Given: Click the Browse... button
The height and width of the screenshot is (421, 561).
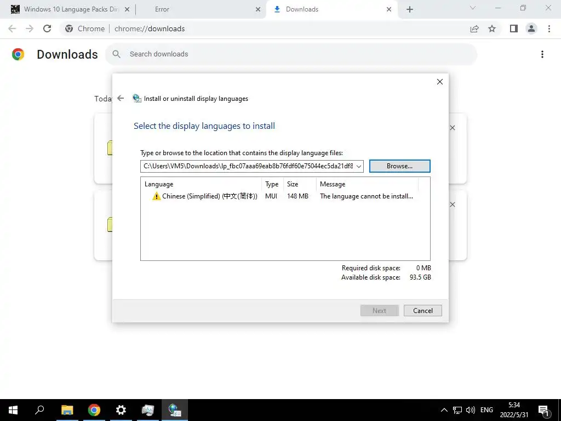Looking at the screenshot, I should tap(399, 166).
